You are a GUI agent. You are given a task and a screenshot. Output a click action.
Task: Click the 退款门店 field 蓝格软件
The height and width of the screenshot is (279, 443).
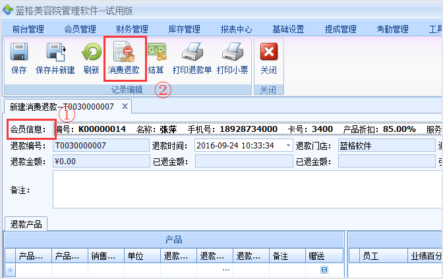pos(386,146)
